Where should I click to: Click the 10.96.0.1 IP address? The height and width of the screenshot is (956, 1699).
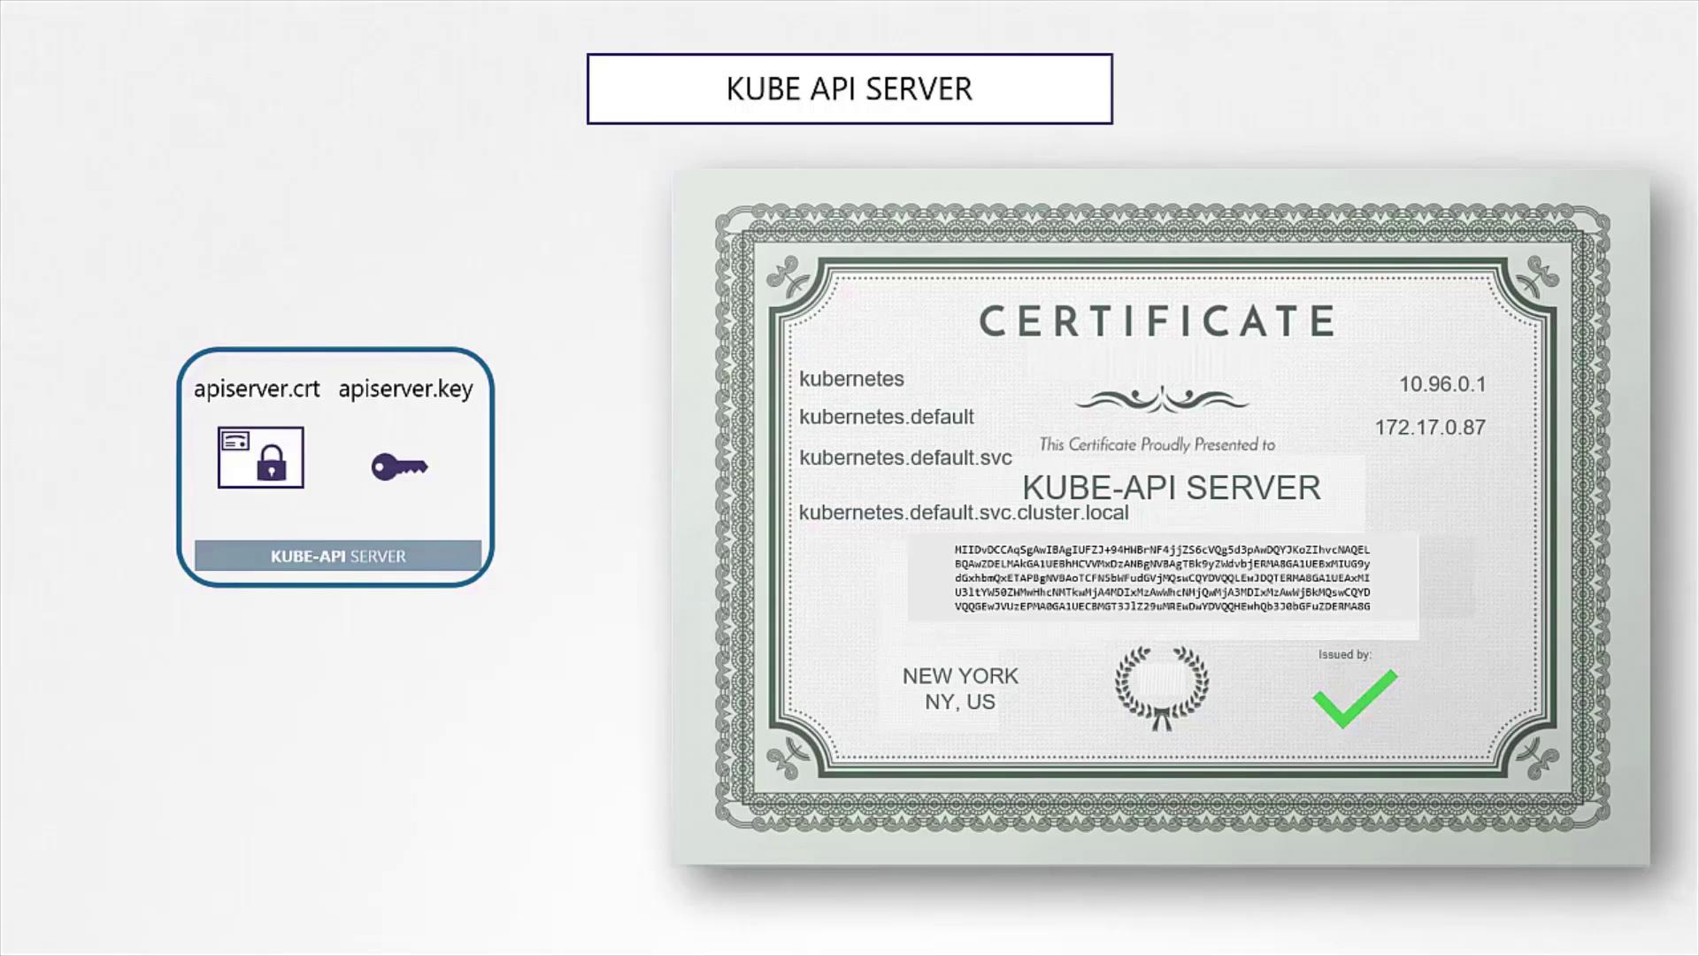point(1441,384)
